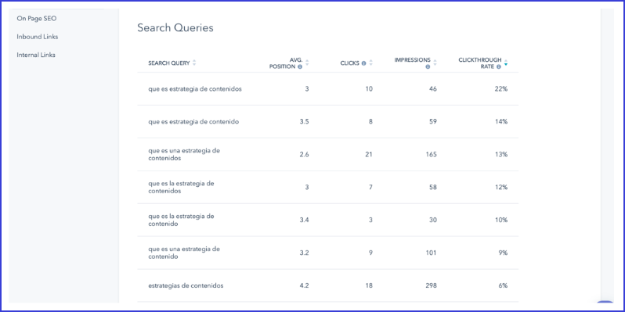This screenshot has height=312, width=625.
Task: Click the 14% clickthrough rate value
Action: 501,122
